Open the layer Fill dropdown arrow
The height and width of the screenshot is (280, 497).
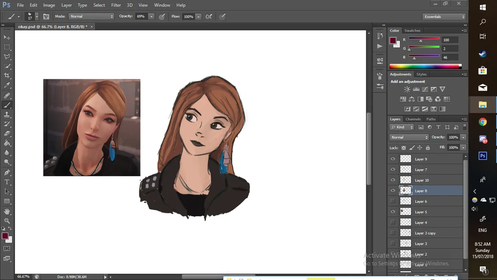463,148
